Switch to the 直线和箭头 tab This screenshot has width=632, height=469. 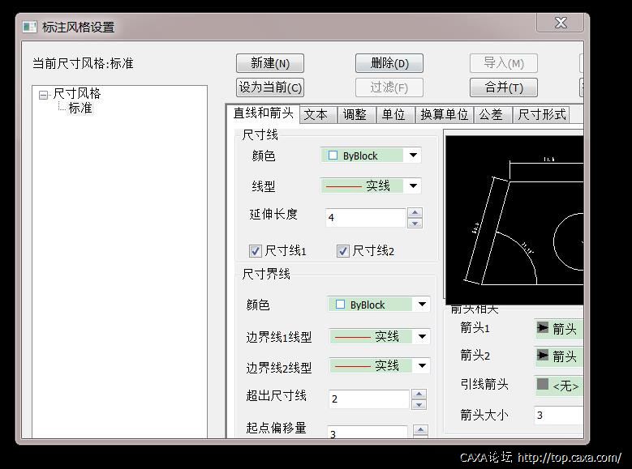pos(263,113)
